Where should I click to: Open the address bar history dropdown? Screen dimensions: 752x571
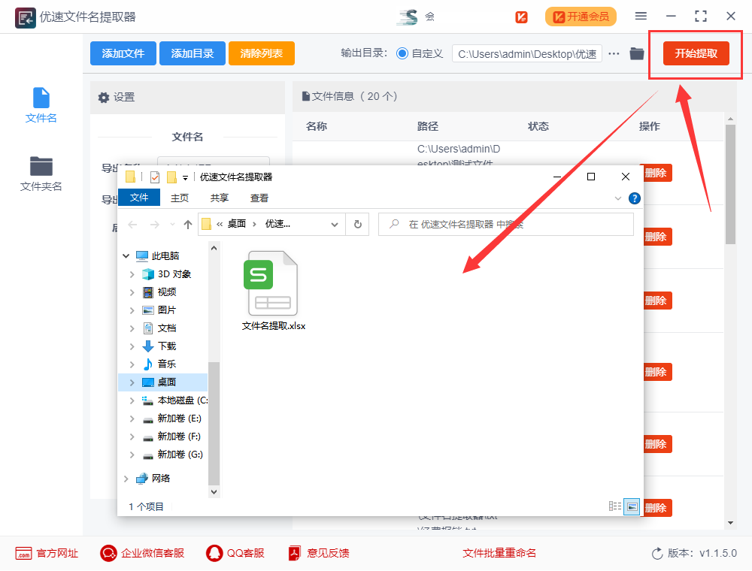tap(335, 224)
